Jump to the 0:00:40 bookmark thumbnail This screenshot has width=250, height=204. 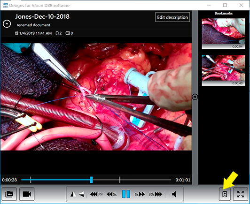tap(223, 70)
